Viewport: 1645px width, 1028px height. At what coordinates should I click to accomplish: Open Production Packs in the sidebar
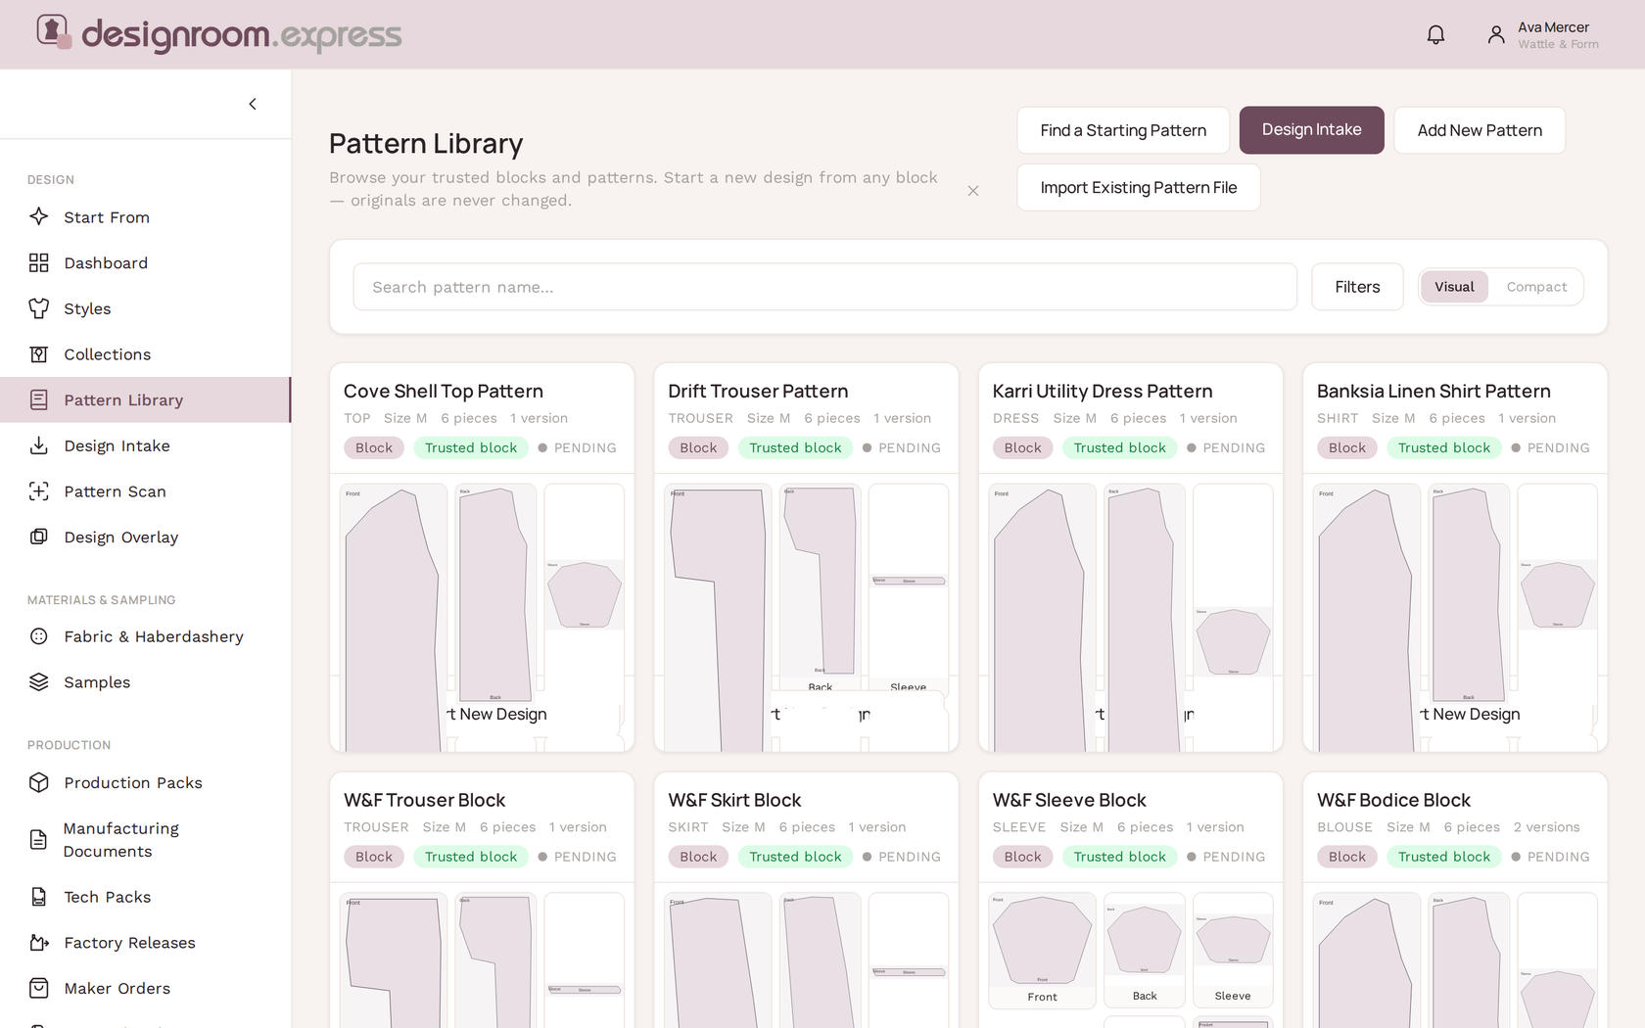click(x=145, y=782)
